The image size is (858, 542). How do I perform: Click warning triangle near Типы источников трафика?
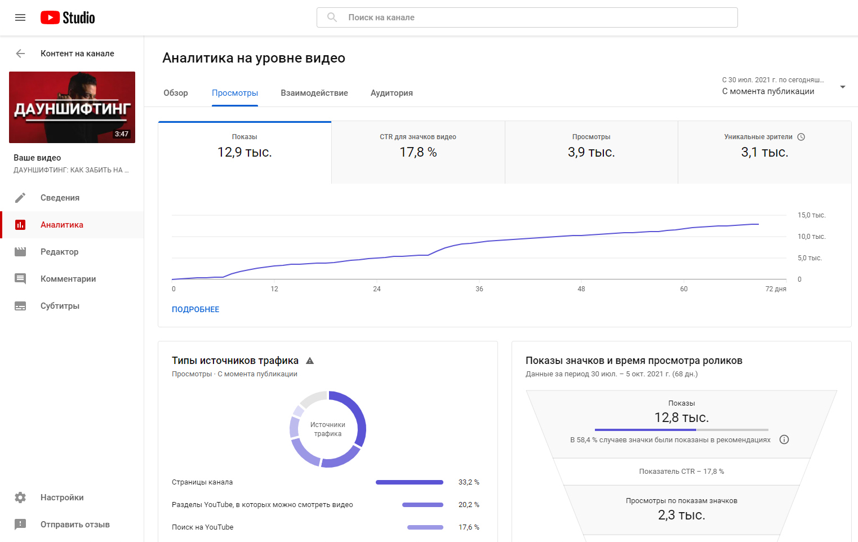pyautogui.click(x=310, y=361)
